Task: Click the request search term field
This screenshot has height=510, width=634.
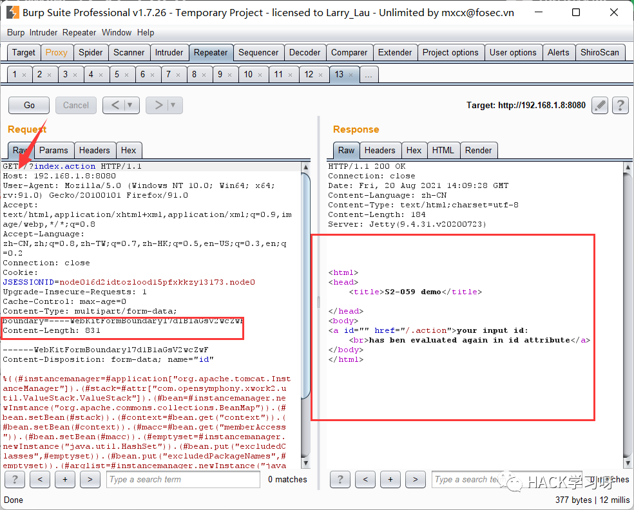Action: click(x=183, y=480)
